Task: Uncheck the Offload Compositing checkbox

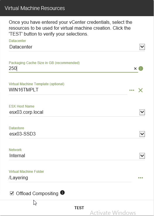Action: (12, 193)
